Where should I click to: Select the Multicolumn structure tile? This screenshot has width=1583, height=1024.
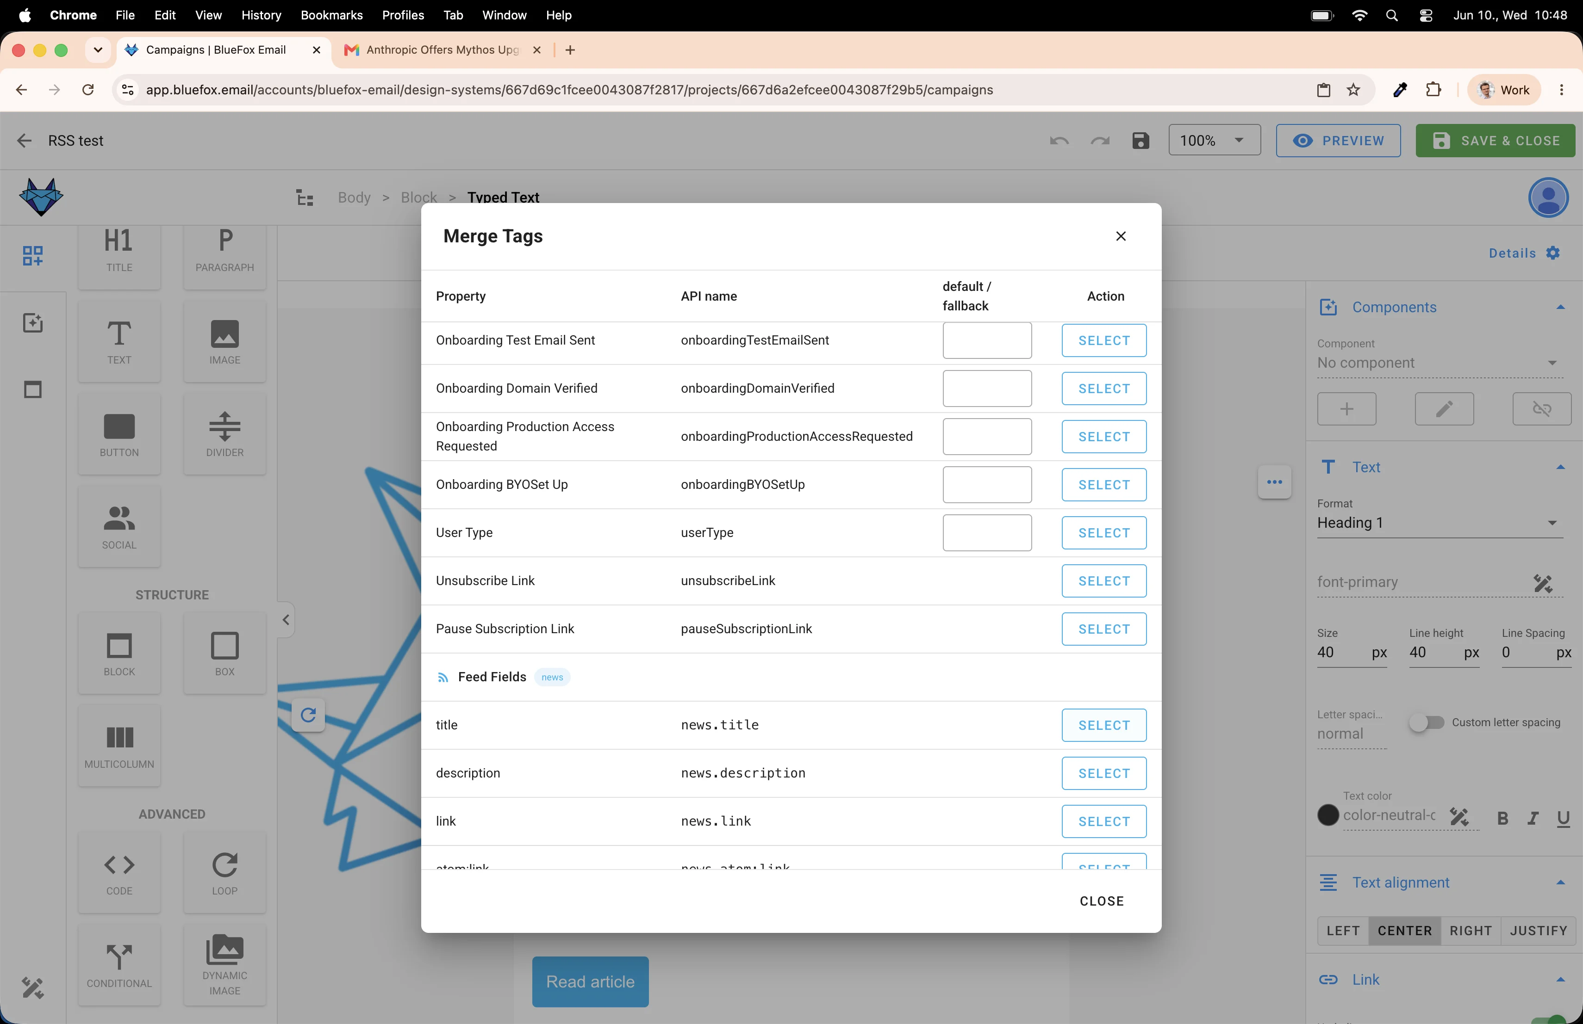pos(119,746)
